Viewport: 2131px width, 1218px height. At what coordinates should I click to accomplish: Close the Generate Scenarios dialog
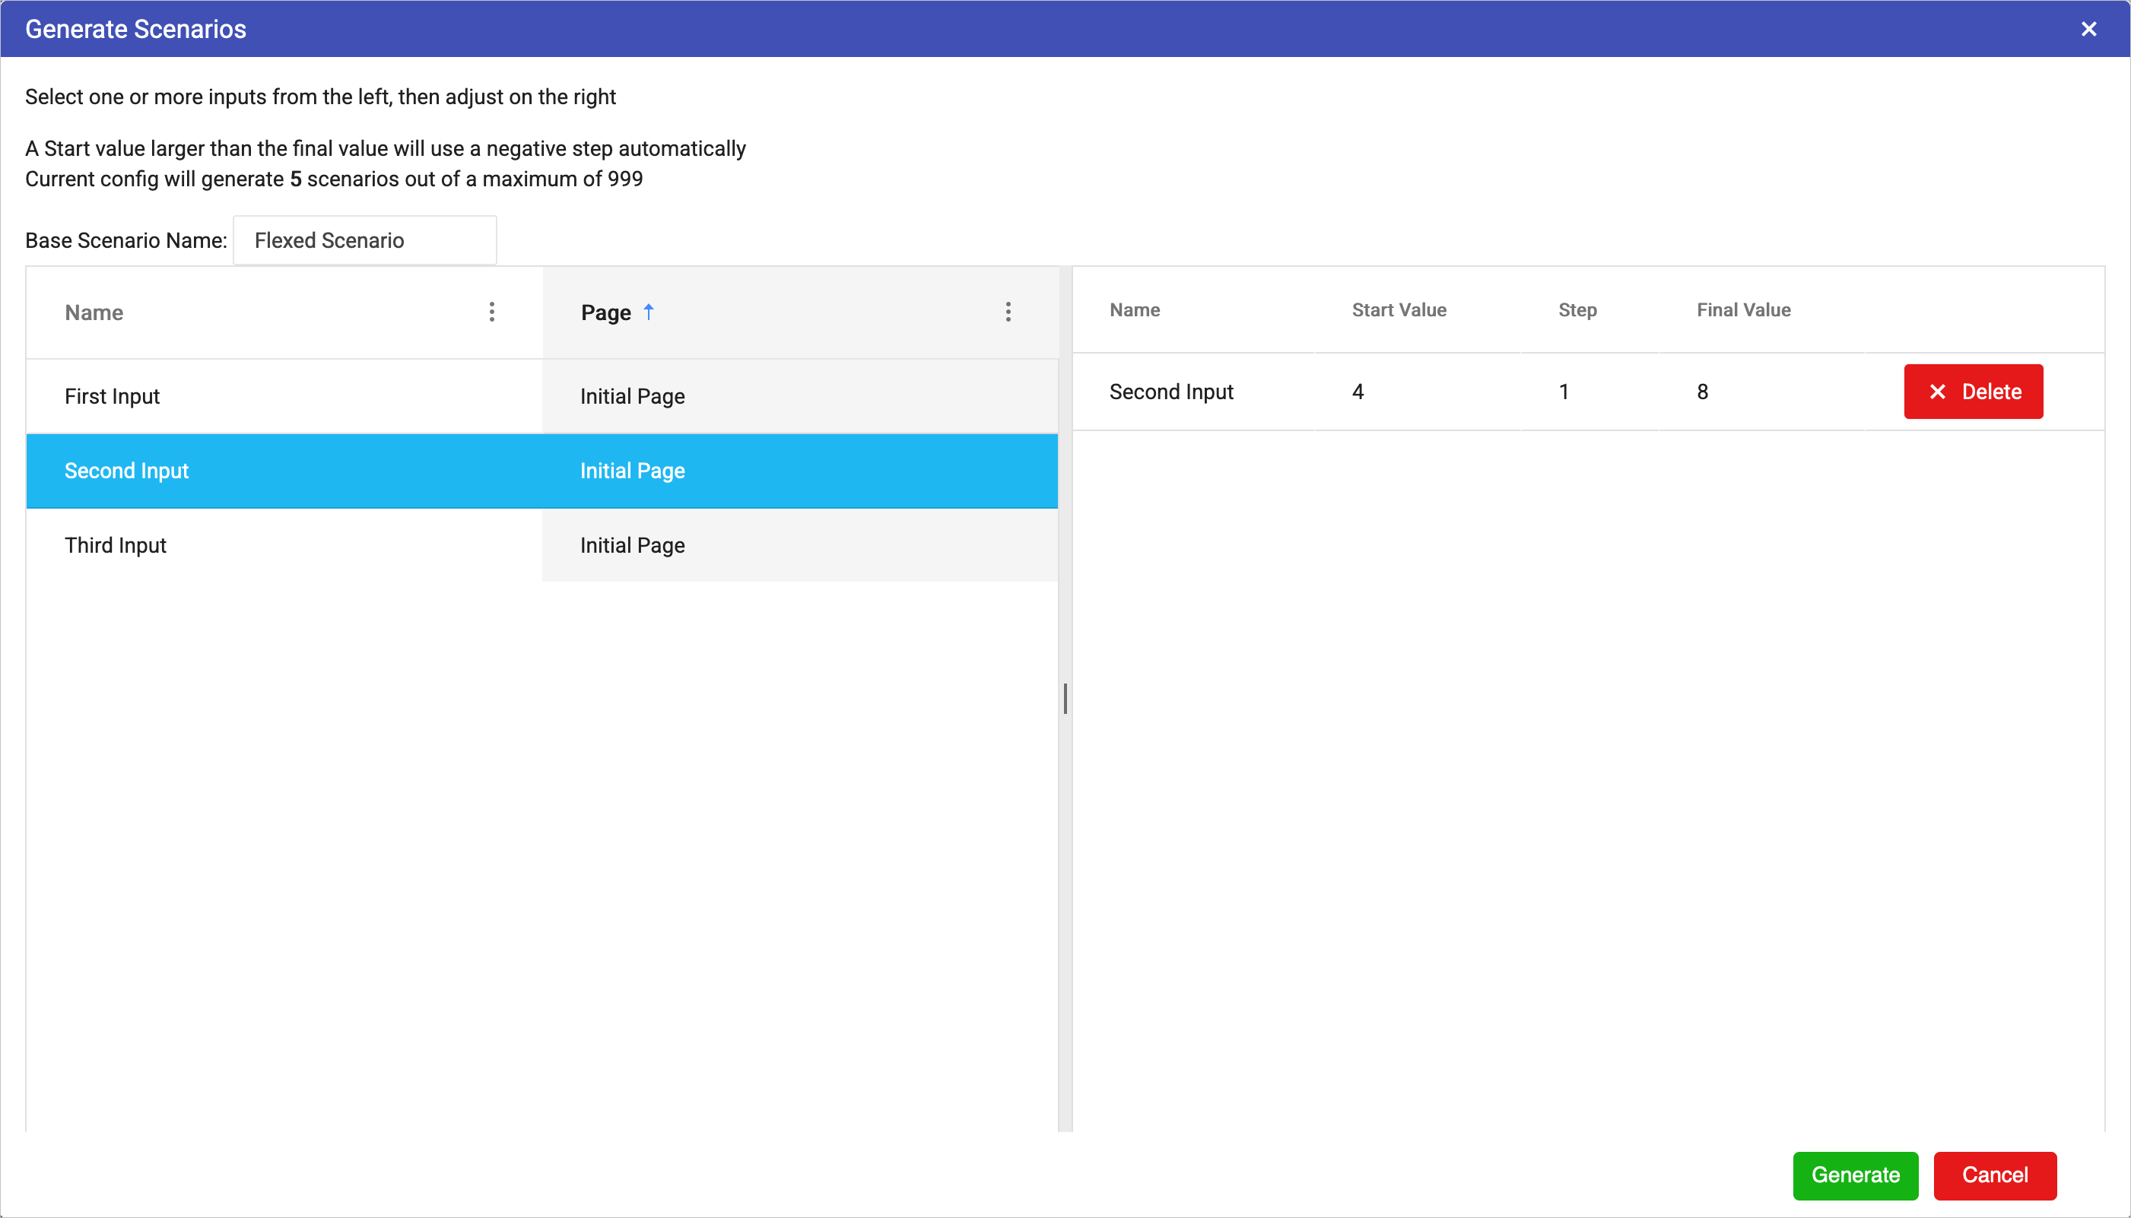(2088, 30)
